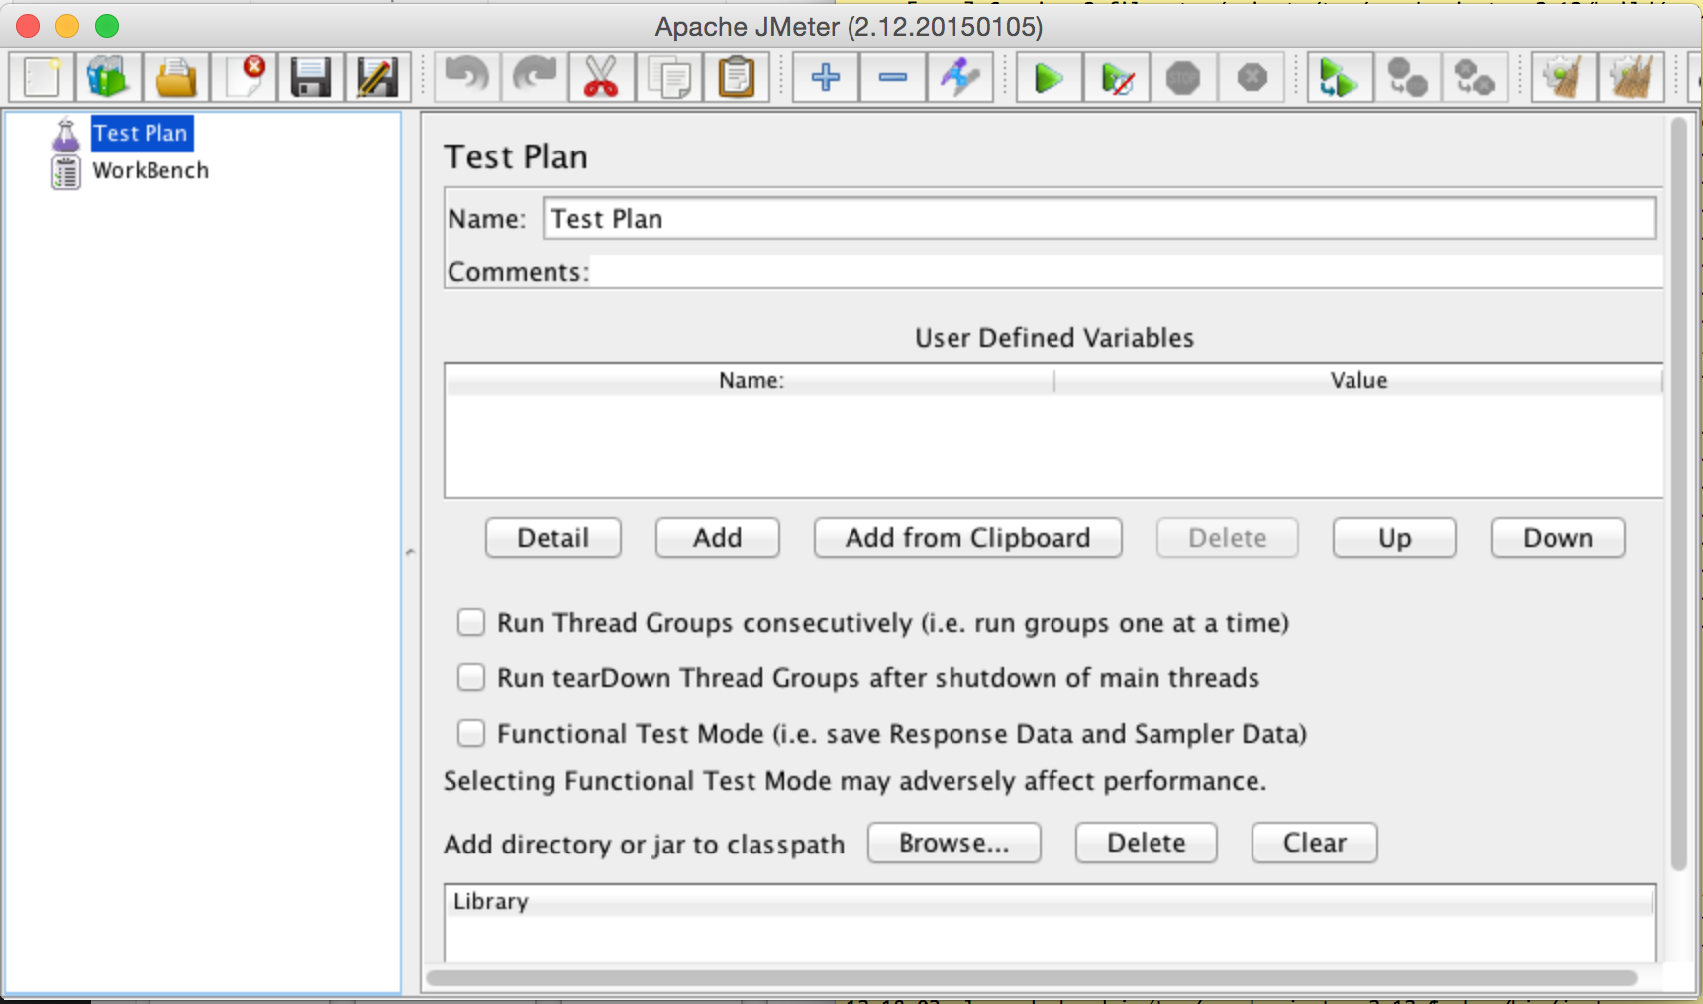Click the Open file folder icon
The image size is (1703, 1004).
pos(176,77)
